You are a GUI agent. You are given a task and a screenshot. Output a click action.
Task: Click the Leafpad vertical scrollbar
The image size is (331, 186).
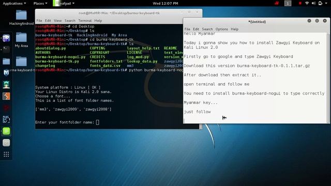click(328, 78)
